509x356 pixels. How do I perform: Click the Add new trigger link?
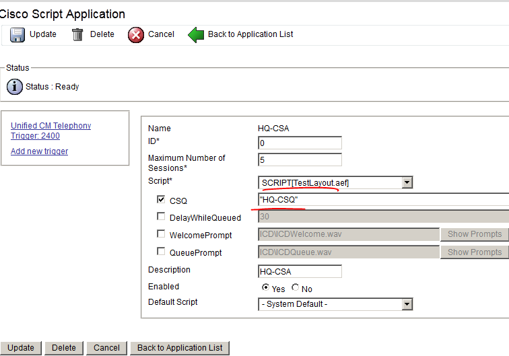point(39,151)
